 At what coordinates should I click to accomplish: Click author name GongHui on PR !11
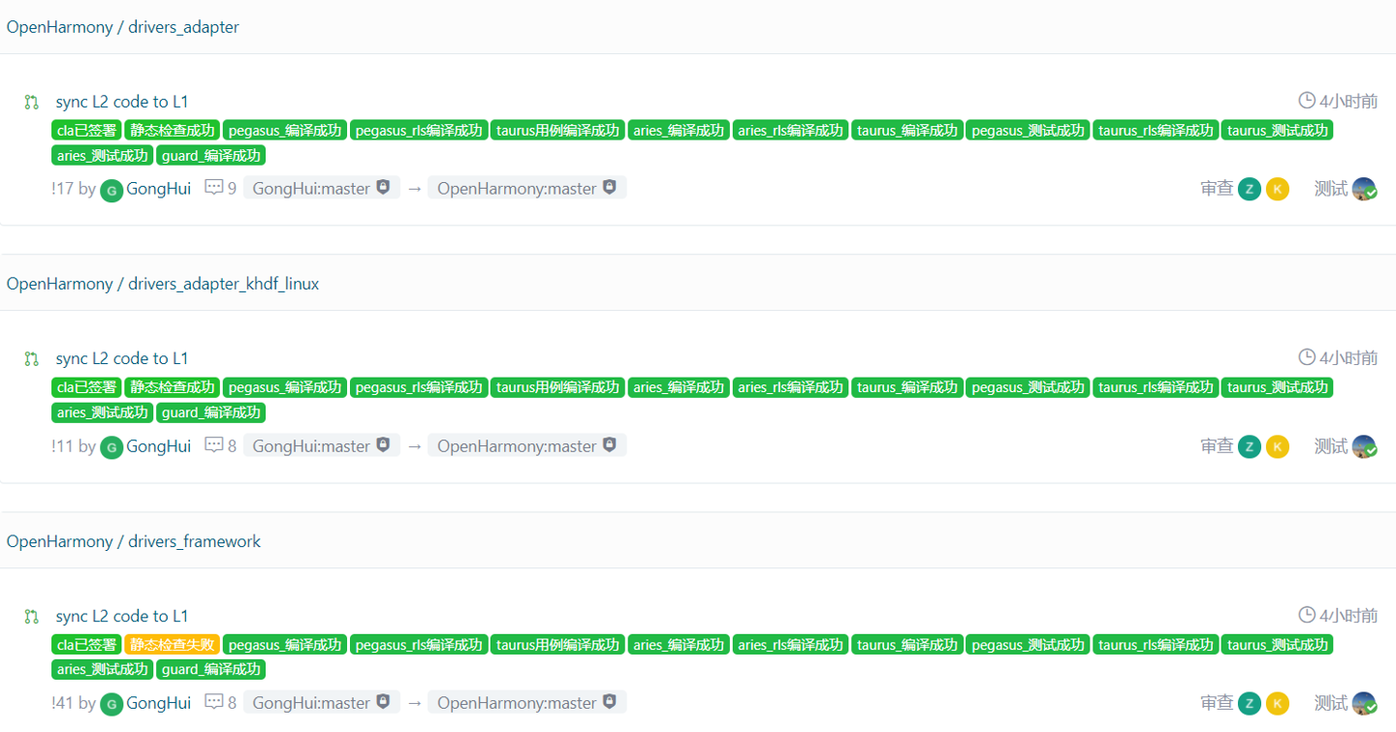159,446
